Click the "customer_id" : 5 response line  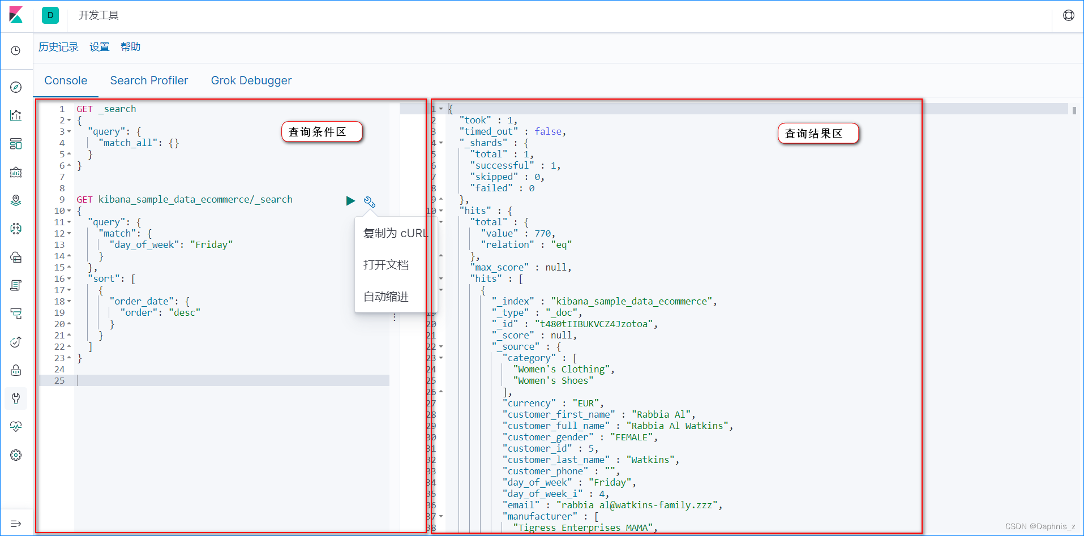point(551,448)
